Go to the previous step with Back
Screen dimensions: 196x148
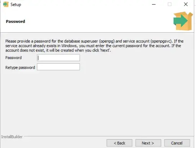tap(119, 143)
